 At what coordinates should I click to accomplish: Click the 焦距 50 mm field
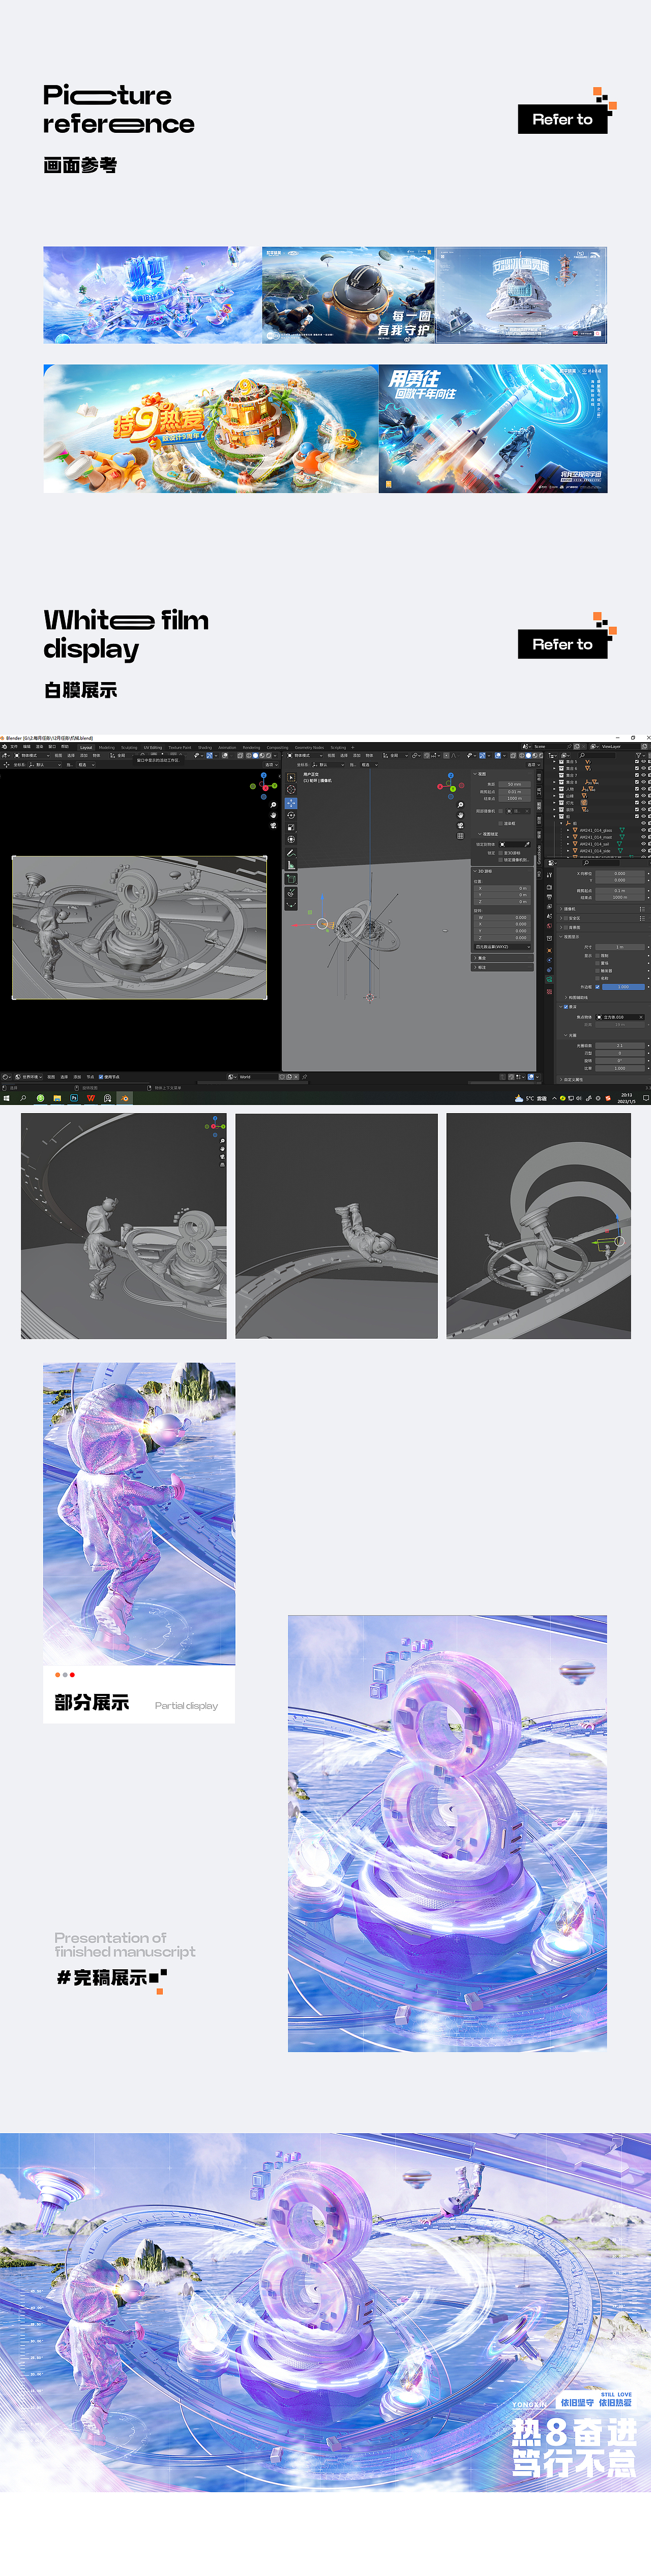tap(514, 784)
